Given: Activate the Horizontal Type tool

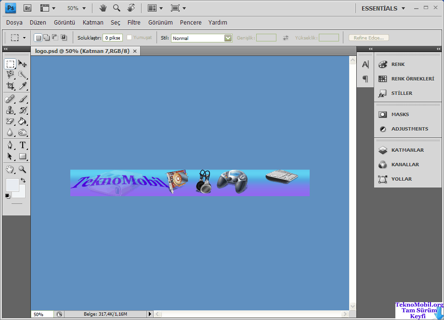Looking at the screenshot, I should [x=23, y=145].
